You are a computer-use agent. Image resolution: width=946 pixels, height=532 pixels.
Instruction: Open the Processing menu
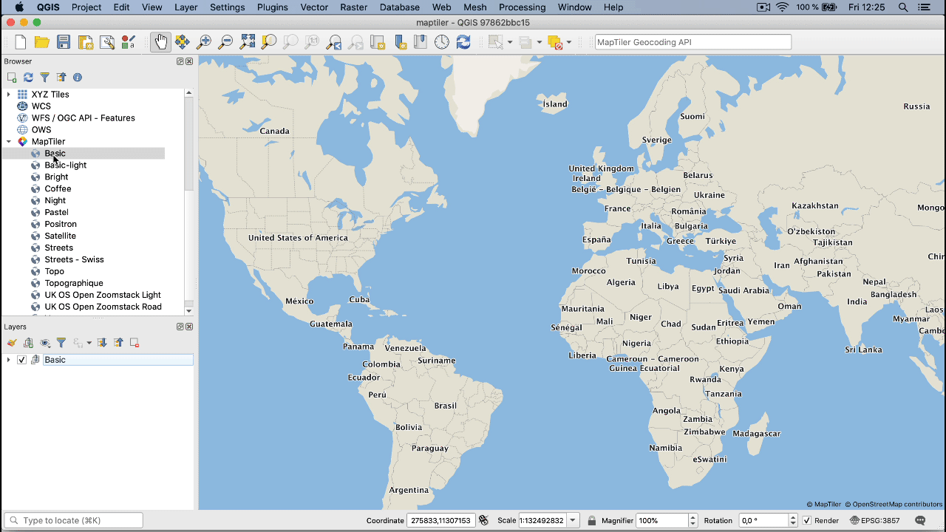(x=522, y=7)
